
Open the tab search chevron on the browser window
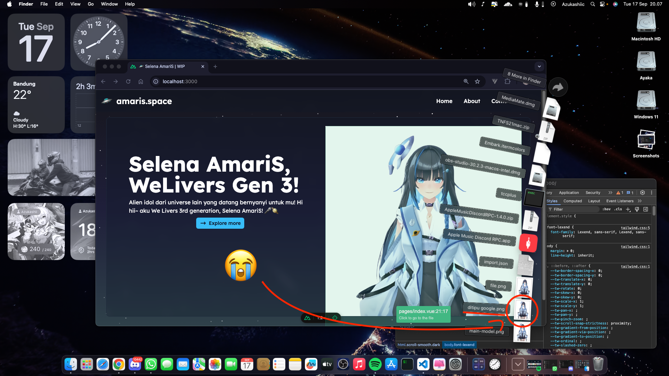click(539, 66)
